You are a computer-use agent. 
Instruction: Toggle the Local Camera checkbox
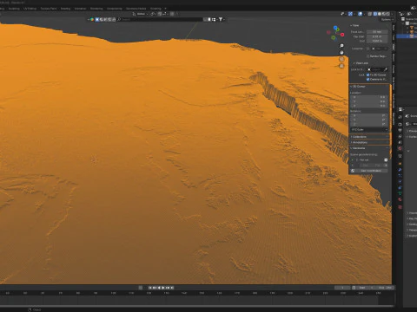tap(368, 49)
